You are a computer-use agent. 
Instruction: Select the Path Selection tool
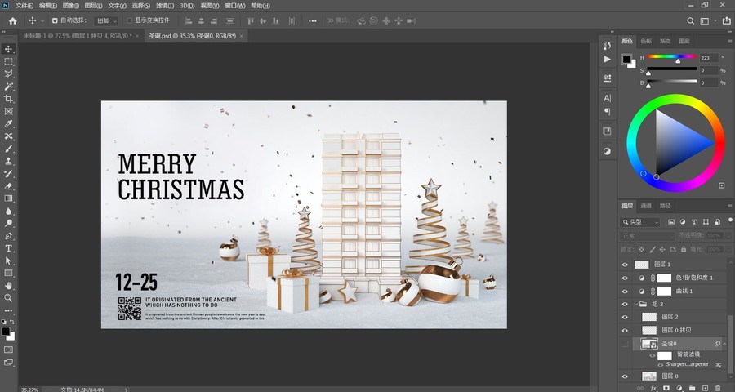[x=8, y=261]
